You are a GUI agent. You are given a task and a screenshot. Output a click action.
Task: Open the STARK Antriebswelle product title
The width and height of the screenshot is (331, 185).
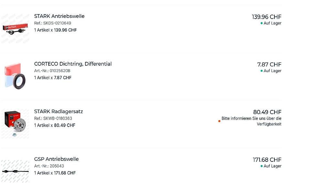(59, 16)
